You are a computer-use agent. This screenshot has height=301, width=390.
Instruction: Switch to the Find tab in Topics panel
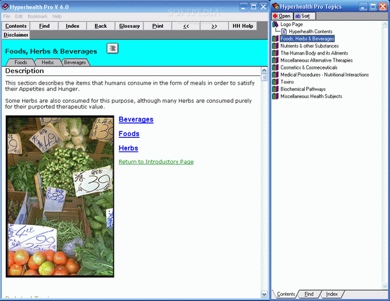coord(309,294)
